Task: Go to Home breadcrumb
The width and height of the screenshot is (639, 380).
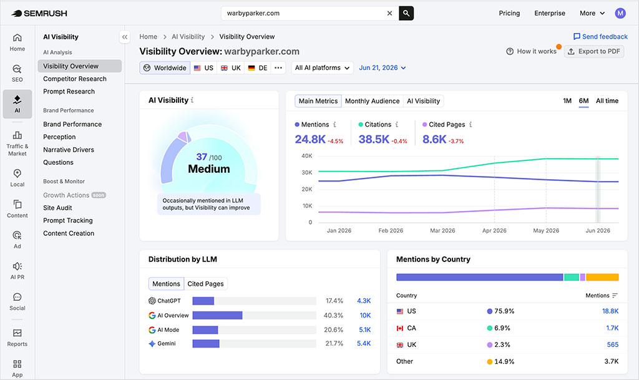Action: click(x=149, y=37)
